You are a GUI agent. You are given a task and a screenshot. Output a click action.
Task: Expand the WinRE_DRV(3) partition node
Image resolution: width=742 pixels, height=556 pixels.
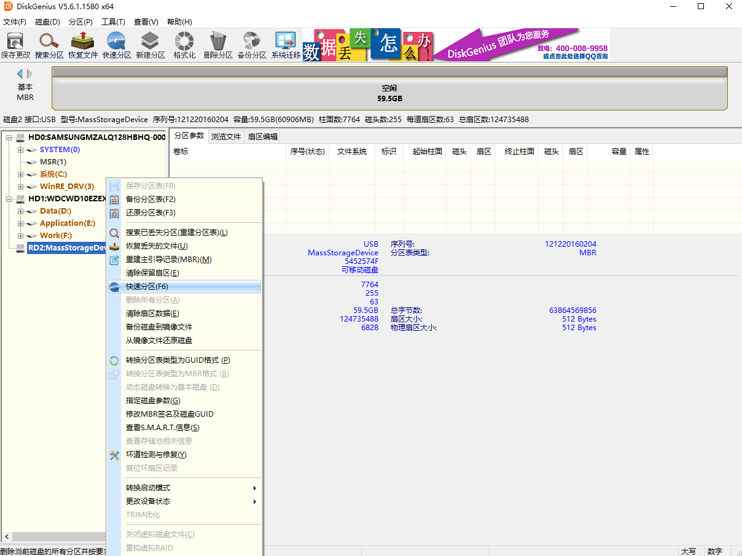pos(20,187)
